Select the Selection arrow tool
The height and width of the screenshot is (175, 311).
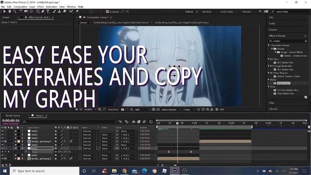click(4, 12)
